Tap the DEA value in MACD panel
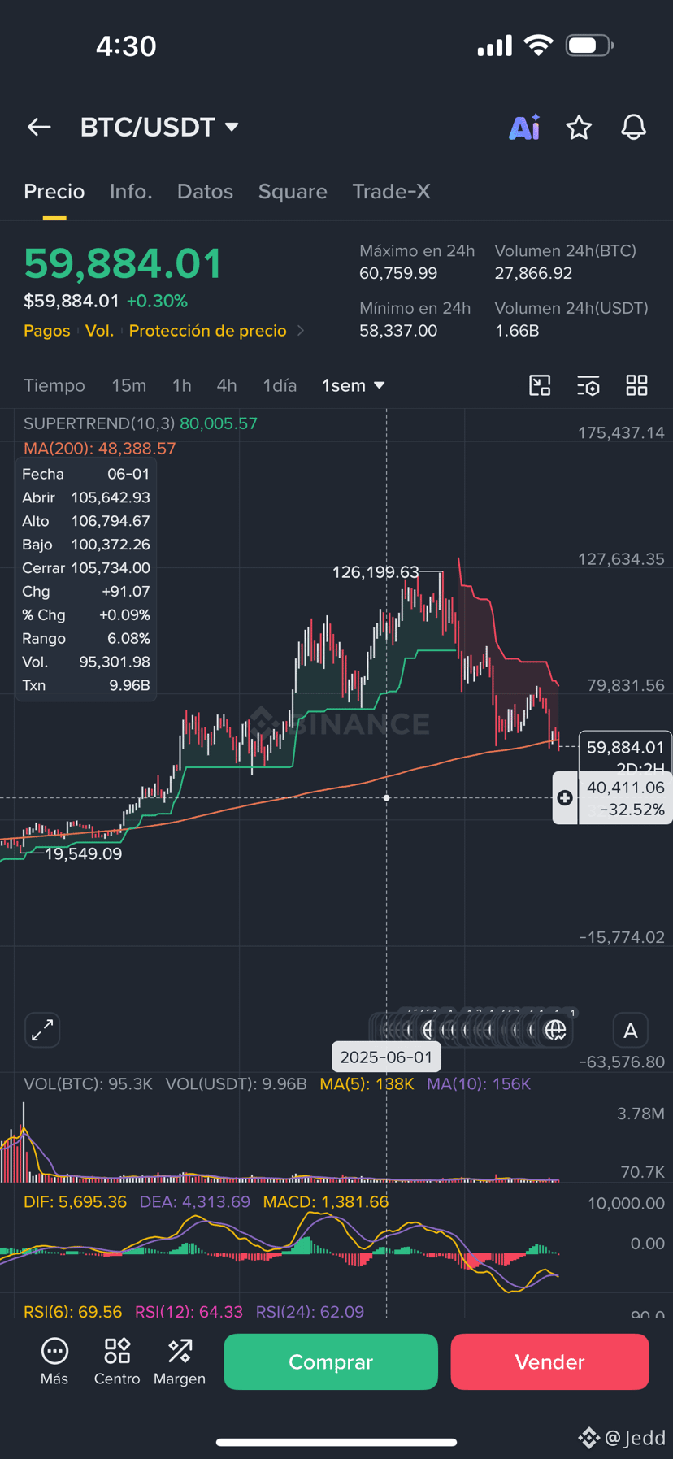This screenshot has width=673, height=1459. [x=194, y=1202]
